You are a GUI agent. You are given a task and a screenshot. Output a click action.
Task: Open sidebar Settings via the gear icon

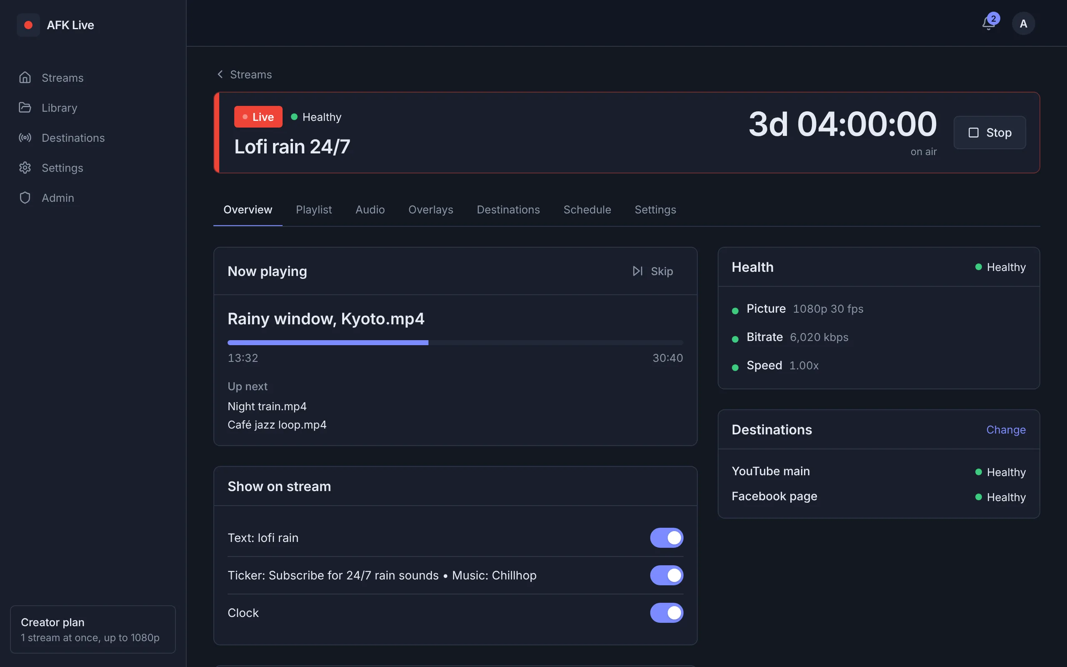(25, 168)
